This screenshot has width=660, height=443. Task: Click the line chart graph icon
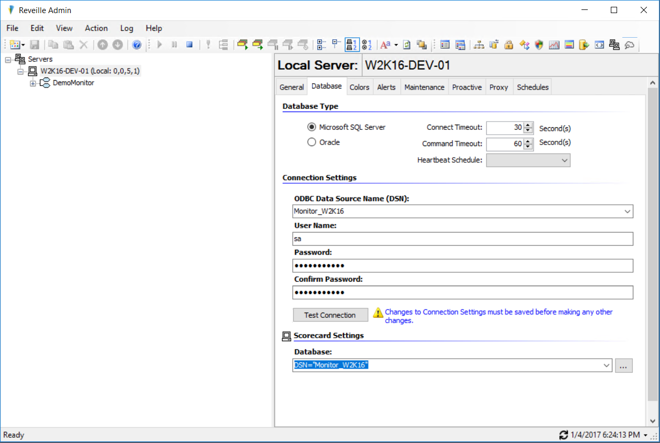coord(554,45)
